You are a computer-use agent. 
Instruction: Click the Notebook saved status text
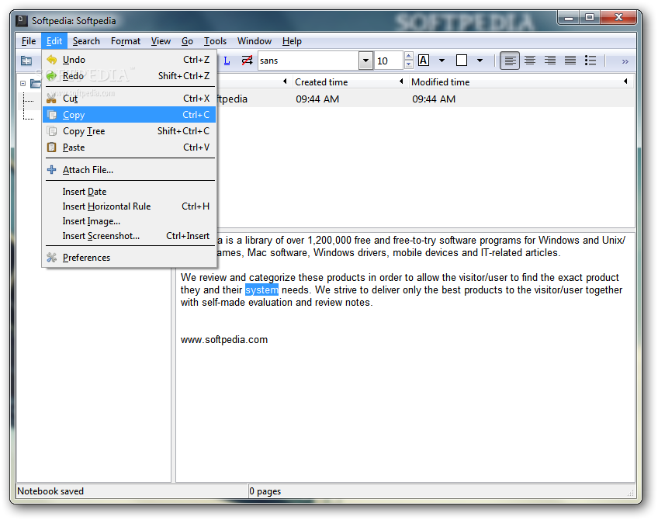[x=50, y=491]
